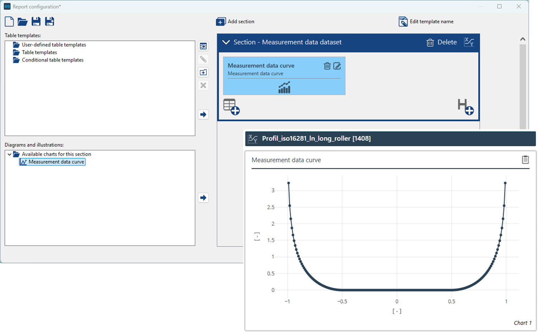Click the Add section button
The height and width of the screenshot is (332, 538).
235,22
